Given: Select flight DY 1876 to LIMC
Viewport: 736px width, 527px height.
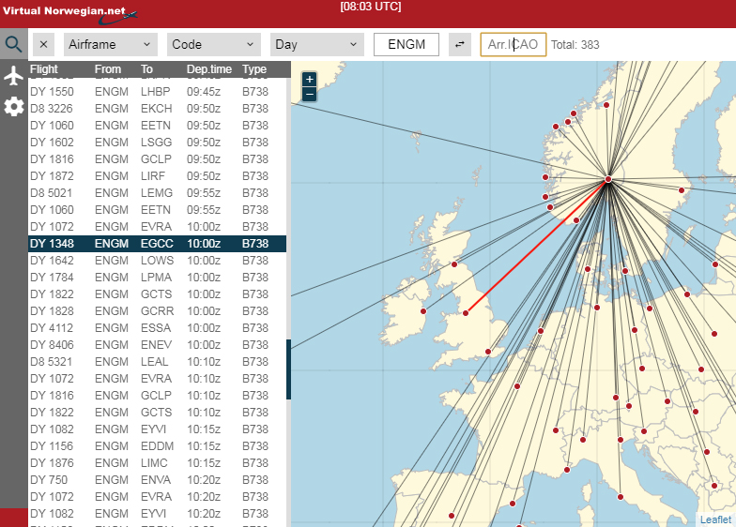Looking at the screenshot, I should [x=158, y=463].
